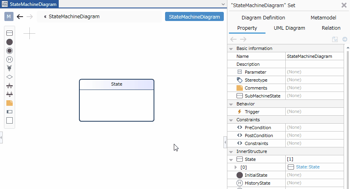The width and height of the screenshot is (350, 189).
Task: Open the State:State link
Action: (308, 167)
